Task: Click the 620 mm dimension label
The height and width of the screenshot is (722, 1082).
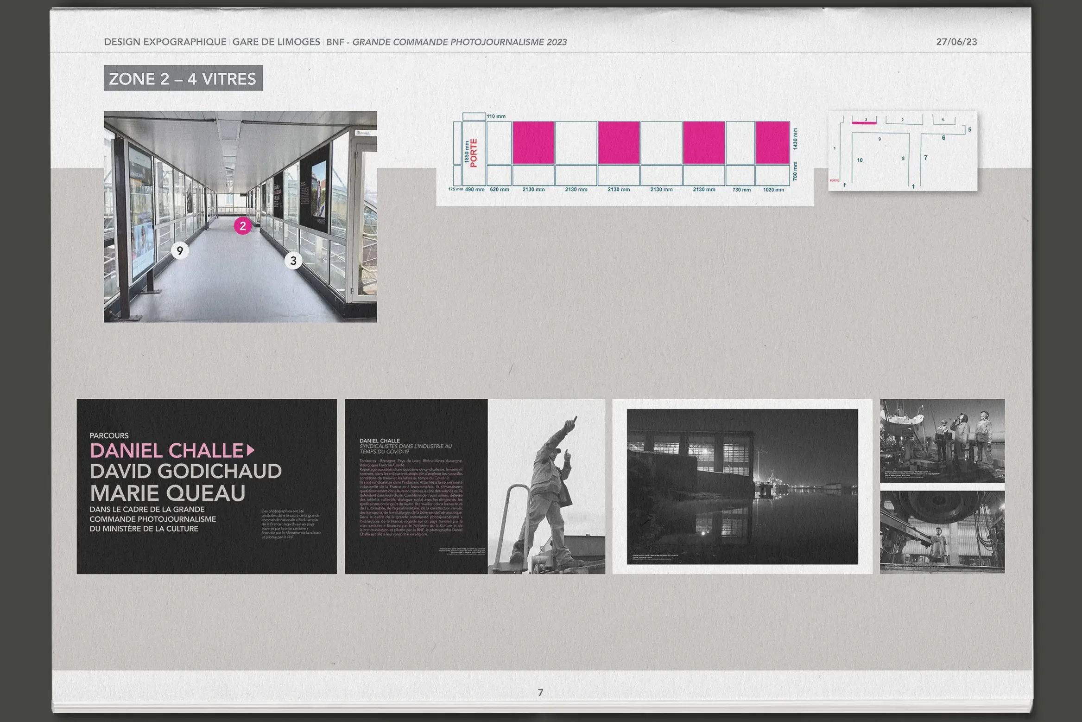Action: pos(500,189)
